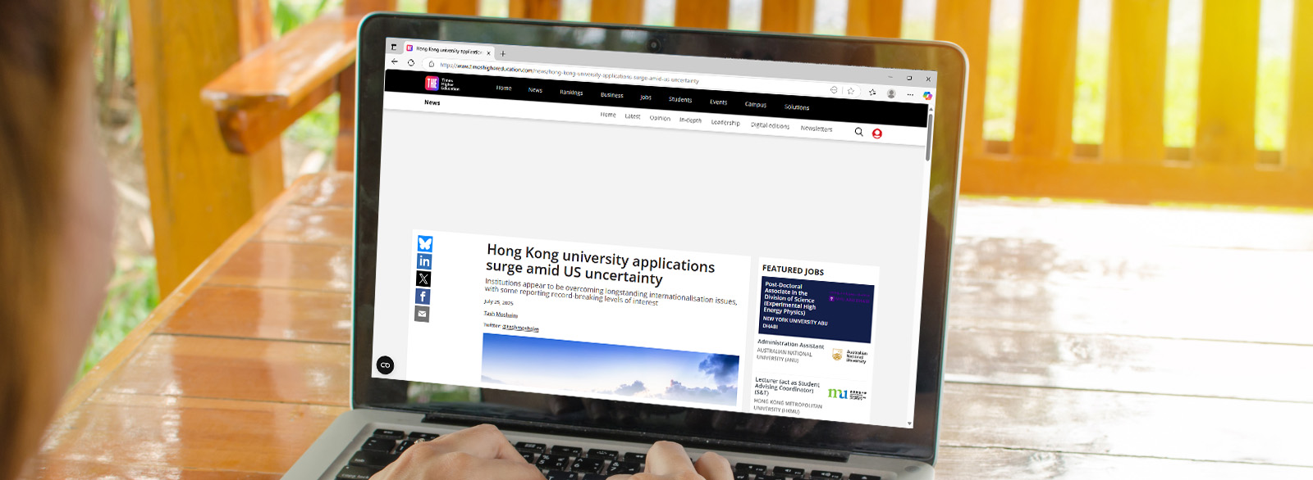View site information lock icon
This screenshot has height=480, width=1313.
point(432,64)
